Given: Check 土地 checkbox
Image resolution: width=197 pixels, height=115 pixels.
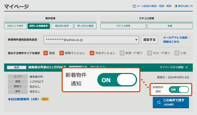Looking at the screenshot, I should tap(177, 53).
